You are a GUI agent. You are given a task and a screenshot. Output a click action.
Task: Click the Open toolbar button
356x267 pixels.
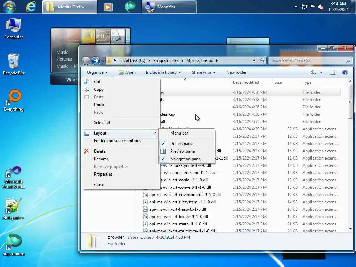click(x=127, y=72)
